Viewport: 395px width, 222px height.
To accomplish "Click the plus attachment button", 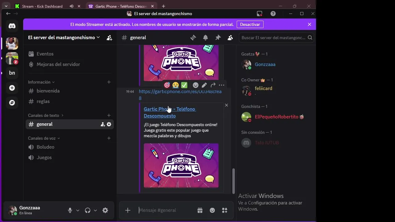I will (128, 210).
